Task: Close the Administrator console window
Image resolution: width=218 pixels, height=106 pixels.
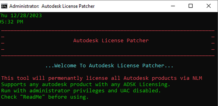Action: 208,6
